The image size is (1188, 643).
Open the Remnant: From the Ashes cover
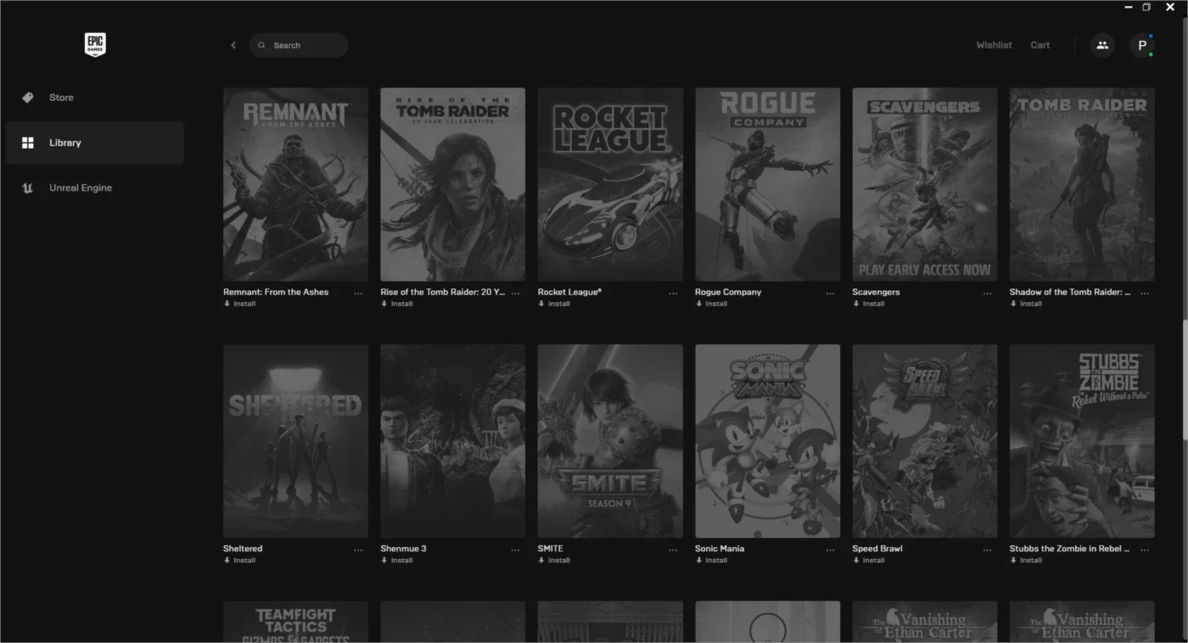click(295, 184)
